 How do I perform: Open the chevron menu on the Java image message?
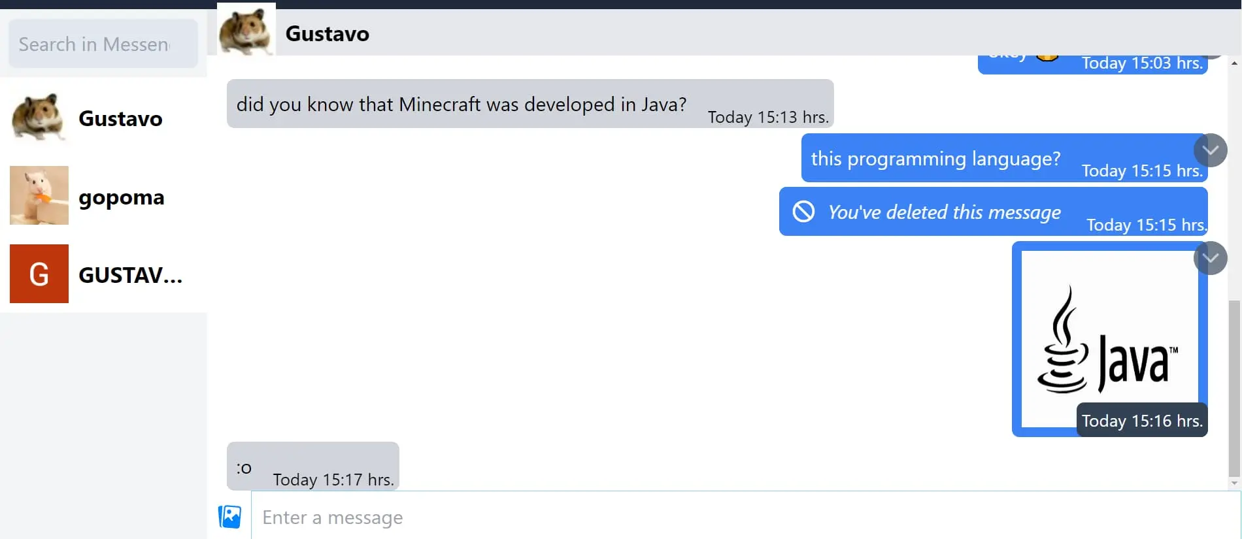(1210, 258)
